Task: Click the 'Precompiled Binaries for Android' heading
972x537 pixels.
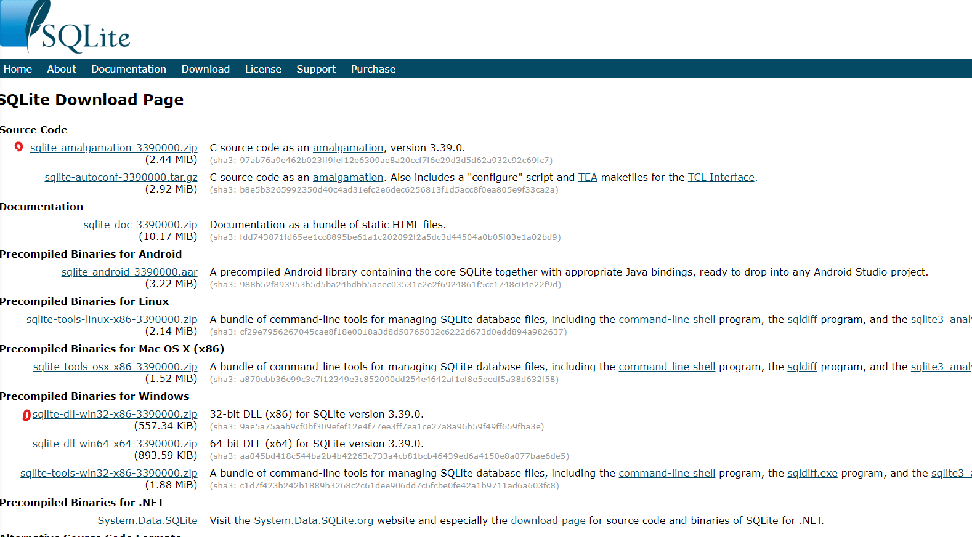Action: 91,254
